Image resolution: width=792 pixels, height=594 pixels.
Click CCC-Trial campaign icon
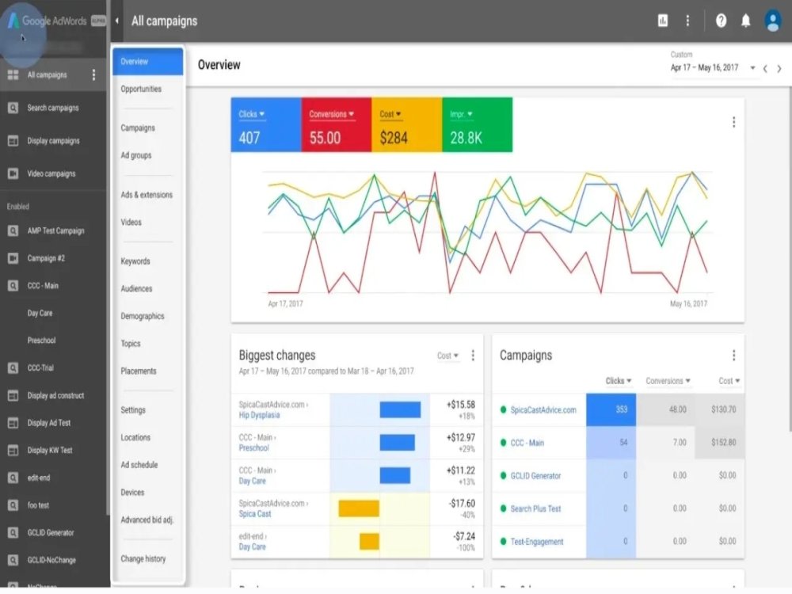[x=13, y=367]
